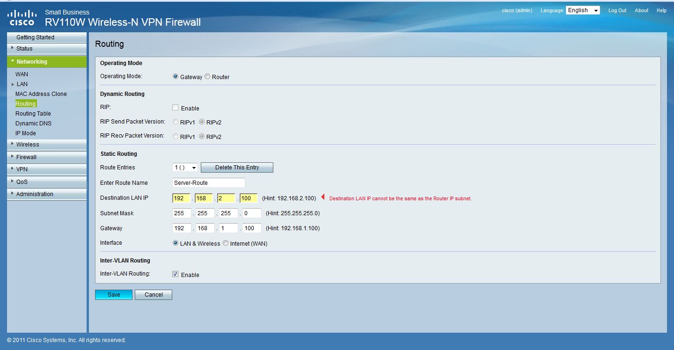674x350 pixels.
Task: Save the routing settings
Action: pos(114,295)
